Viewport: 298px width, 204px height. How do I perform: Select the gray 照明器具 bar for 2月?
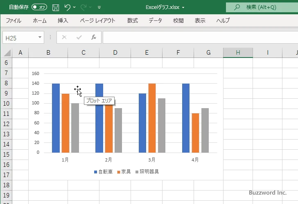click(118, 130)
